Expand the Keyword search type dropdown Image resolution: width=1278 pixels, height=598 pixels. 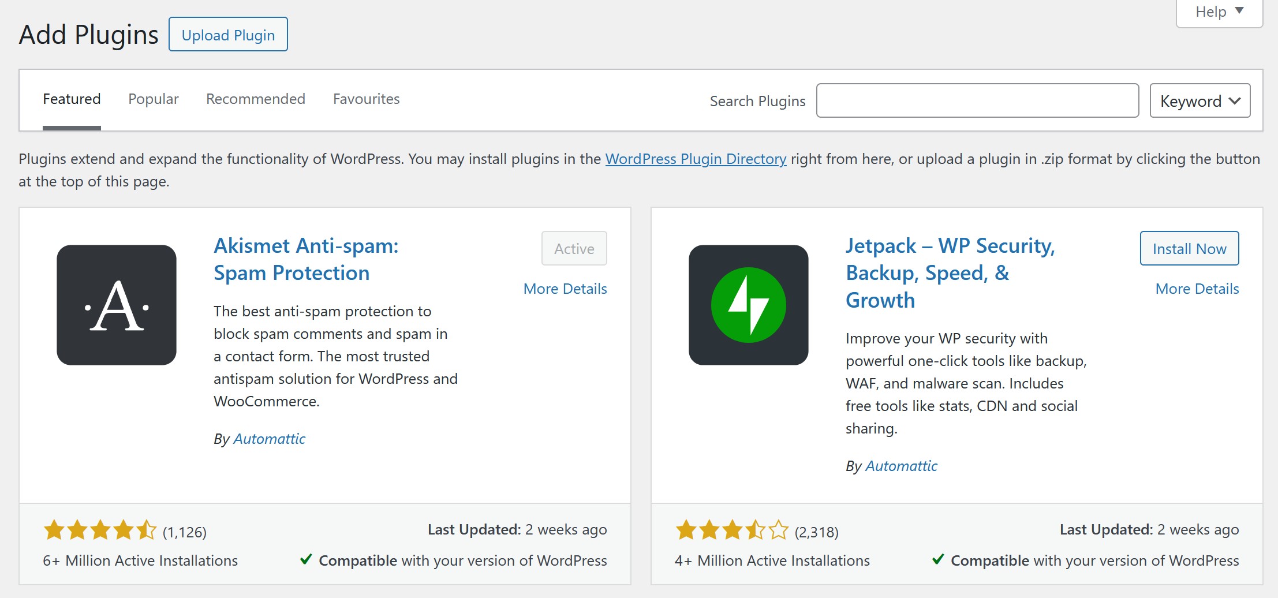point(1200,100)
